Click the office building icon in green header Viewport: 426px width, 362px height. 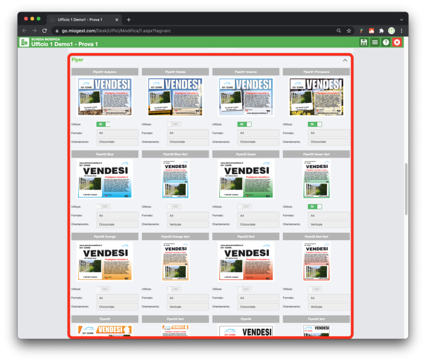[x=24, y=42]
